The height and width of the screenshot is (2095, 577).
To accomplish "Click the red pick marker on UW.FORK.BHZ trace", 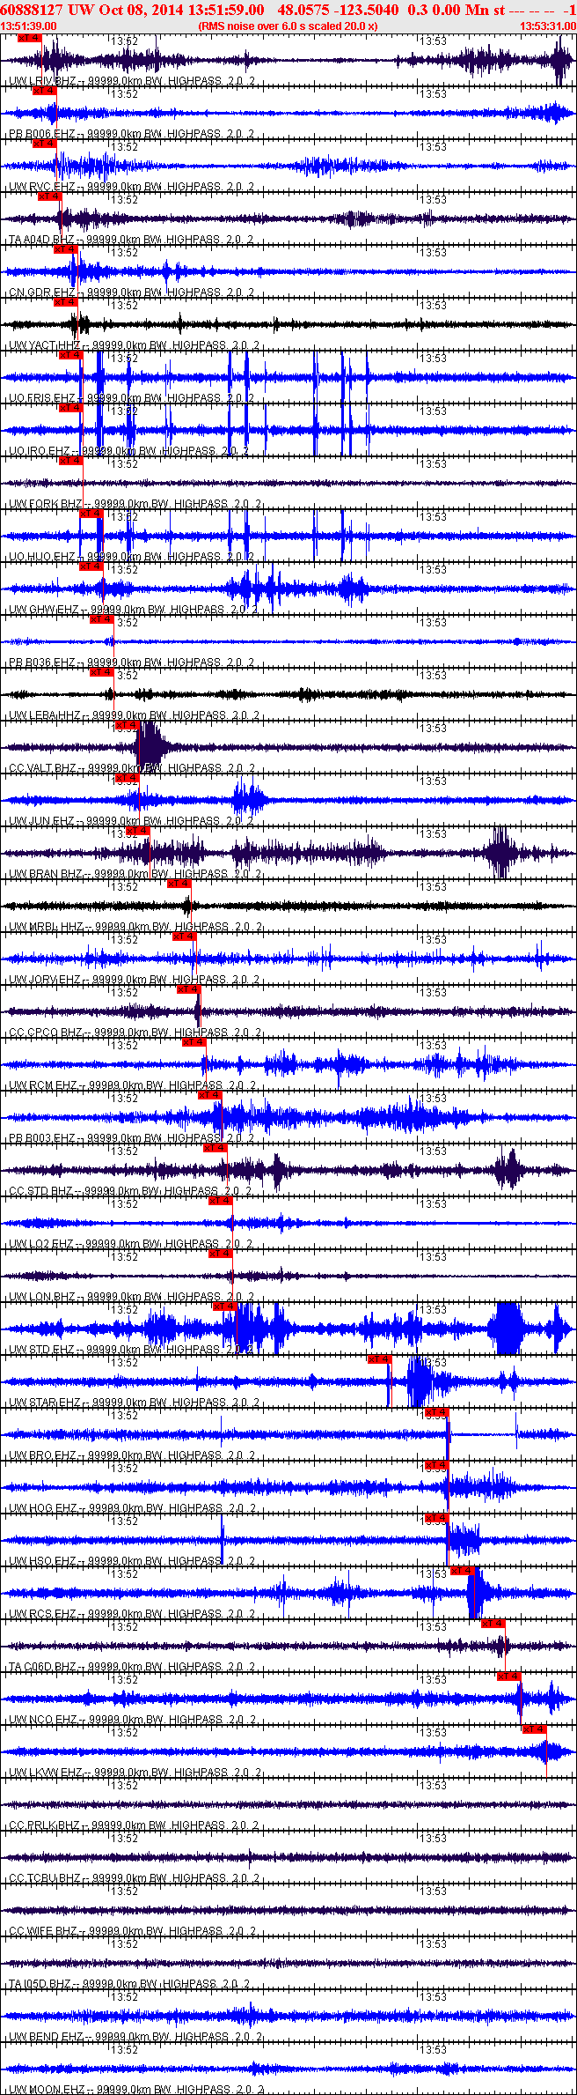I will click(x=71, y=461).
